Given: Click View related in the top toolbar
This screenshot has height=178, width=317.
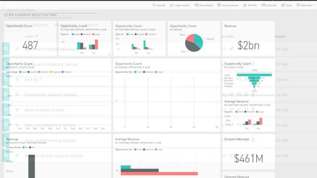Looking at the screenshot, I should [x=204, y=5].
